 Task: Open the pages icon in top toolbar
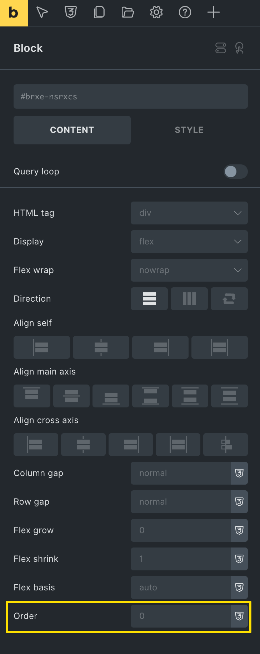pos(99,13)
